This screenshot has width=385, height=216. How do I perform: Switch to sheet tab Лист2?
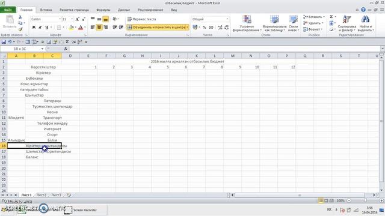(42, 195)
